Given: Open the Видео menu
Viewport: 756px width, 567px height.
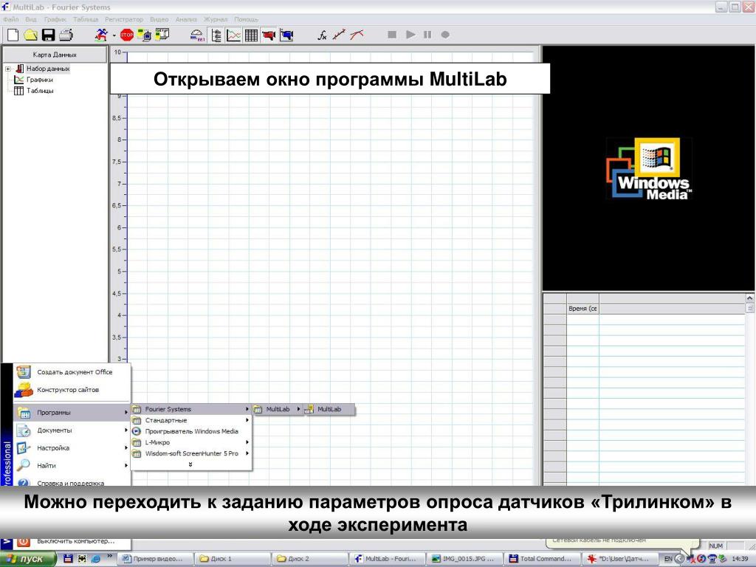Looking at the screenshot, I should point(159,19).
